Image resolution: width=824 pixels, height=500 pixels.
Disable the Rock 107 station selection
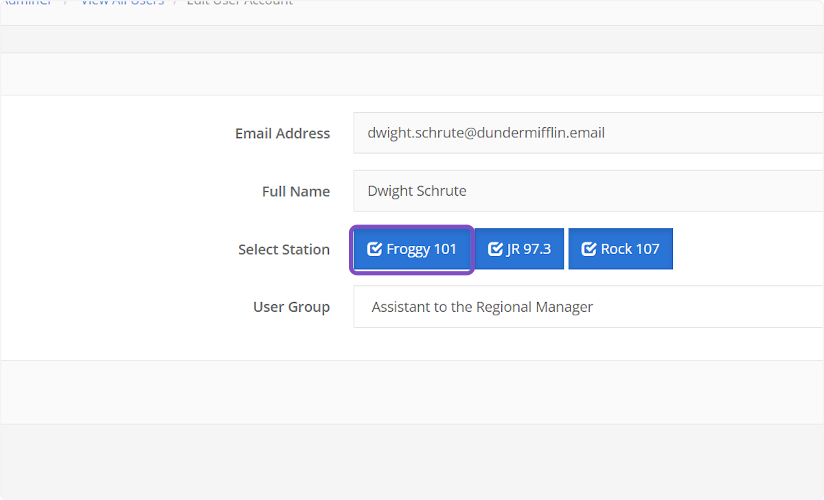click(x=620, y=249)
